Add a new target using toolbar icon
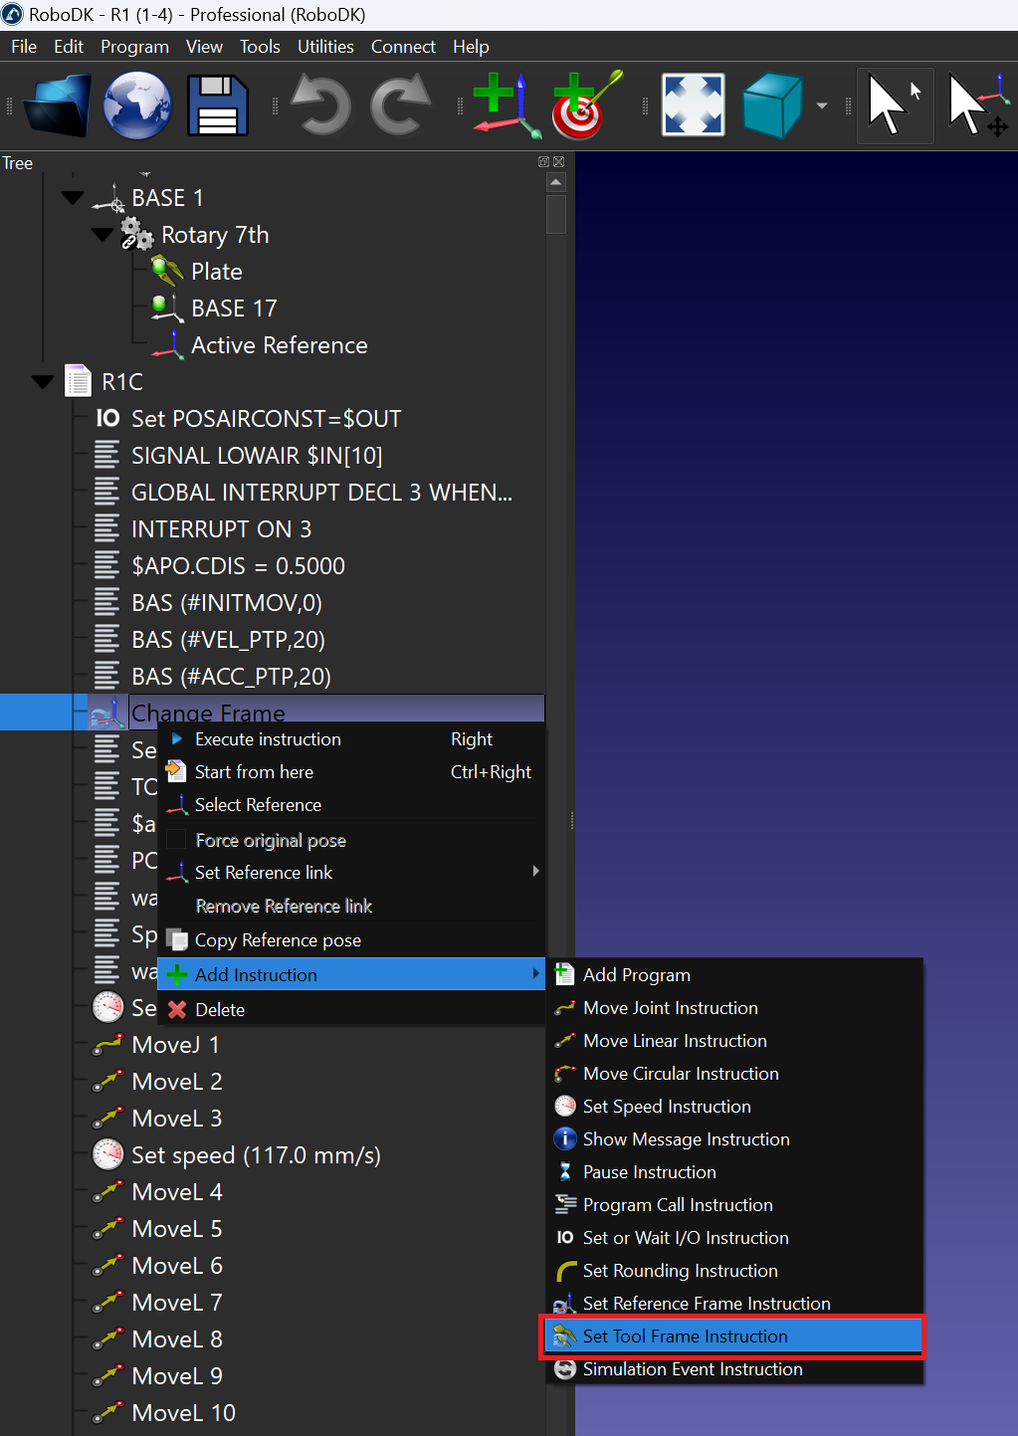 click(586, 105)
